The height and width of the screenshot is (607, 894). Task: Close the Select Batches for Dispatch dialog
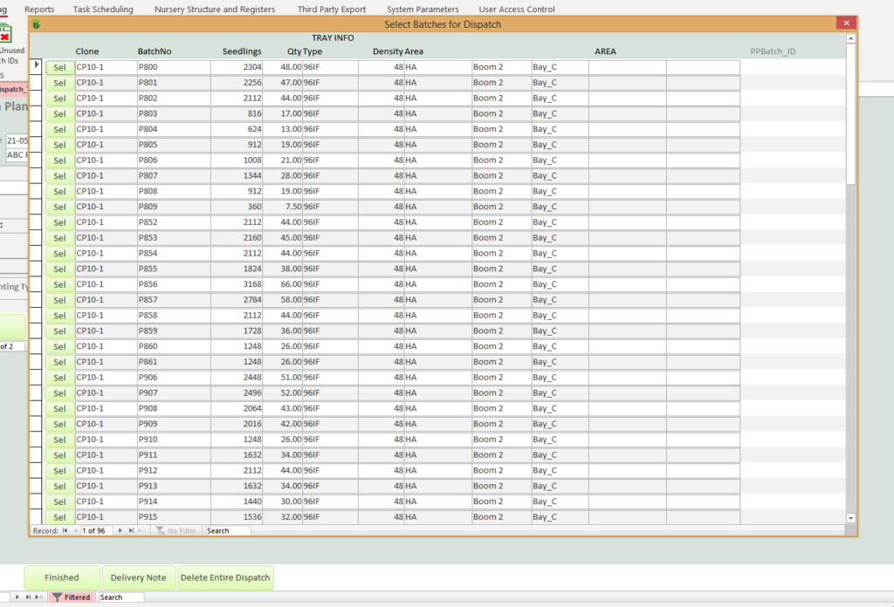(x=844, y=24)
